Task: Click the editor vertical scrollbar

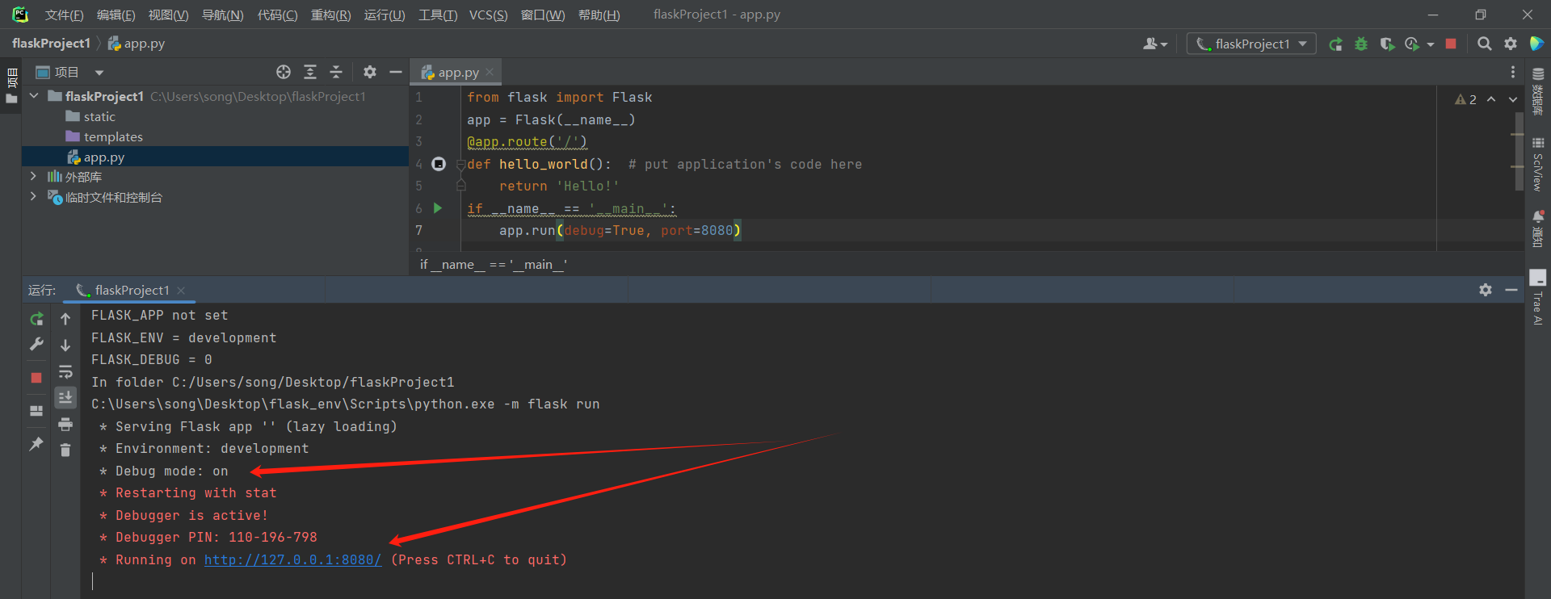Action: [1519, 152]
